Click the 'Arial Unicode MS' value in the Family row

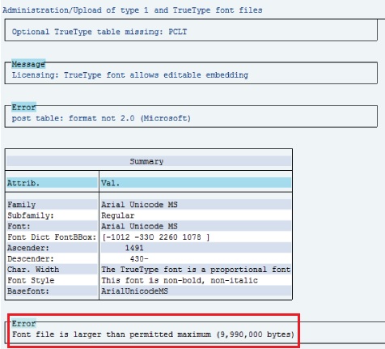[139, 205]
